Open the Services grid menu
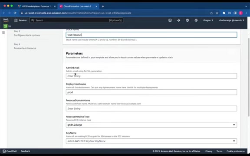 tap(20, 20)
